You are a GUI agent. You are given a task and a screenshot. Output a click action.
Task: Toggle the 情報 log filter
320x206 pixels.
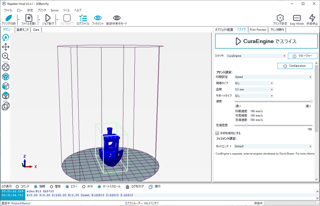36,187
